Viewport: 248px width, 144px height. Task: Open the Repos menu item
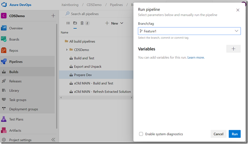(13, 51)
